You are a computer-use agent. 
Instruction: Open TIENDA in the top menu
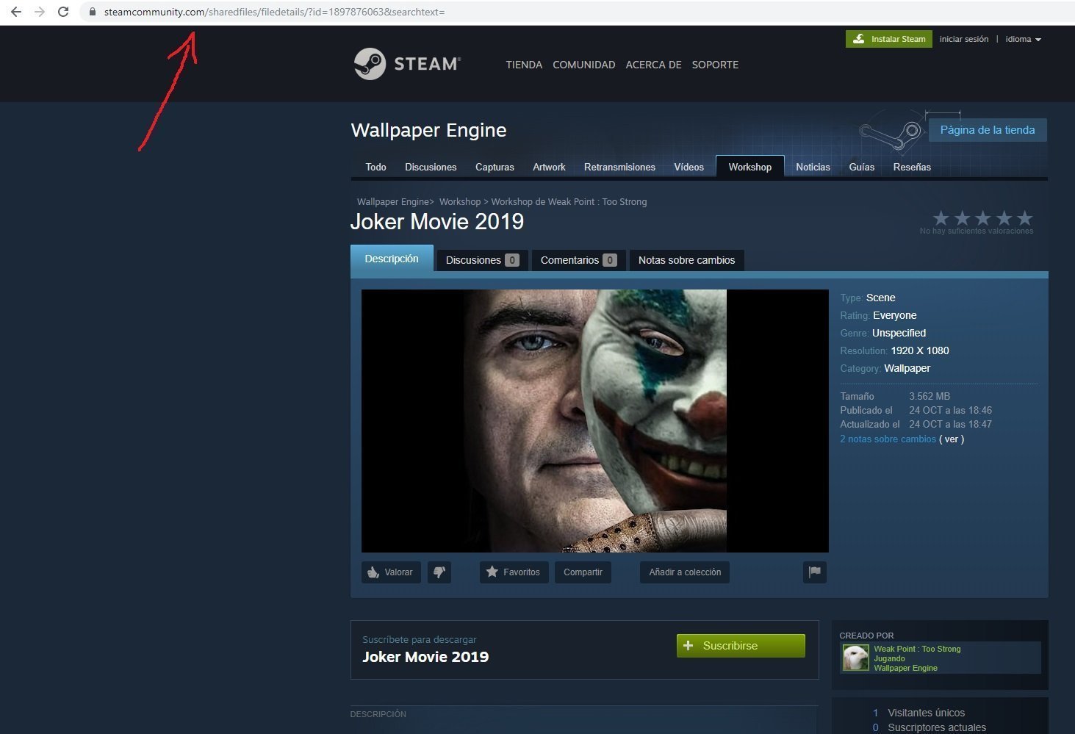tap(524, 65)
